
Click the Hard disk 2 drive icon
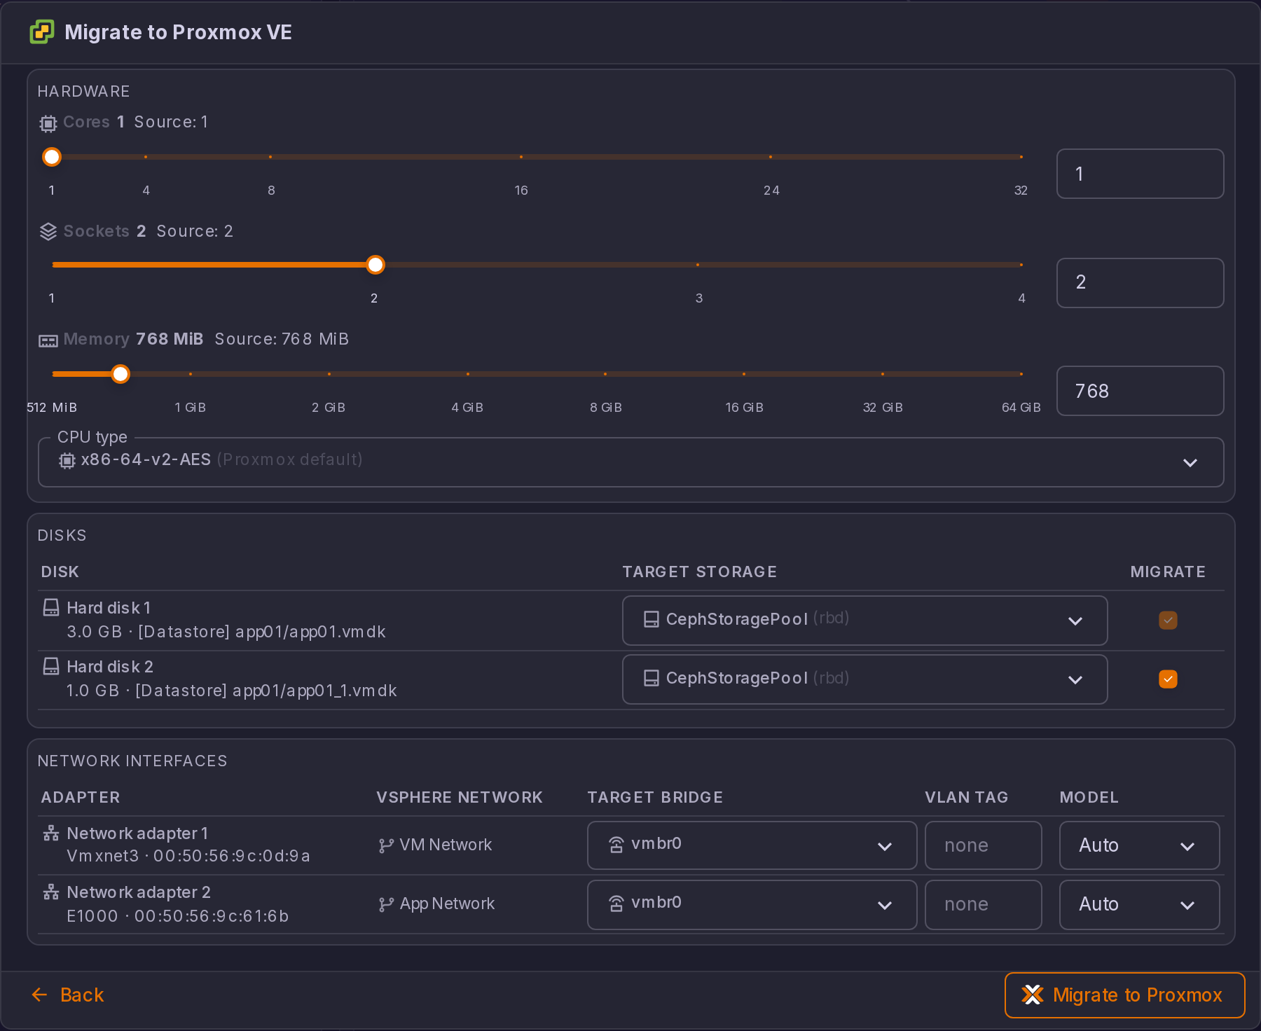point(51,666)
